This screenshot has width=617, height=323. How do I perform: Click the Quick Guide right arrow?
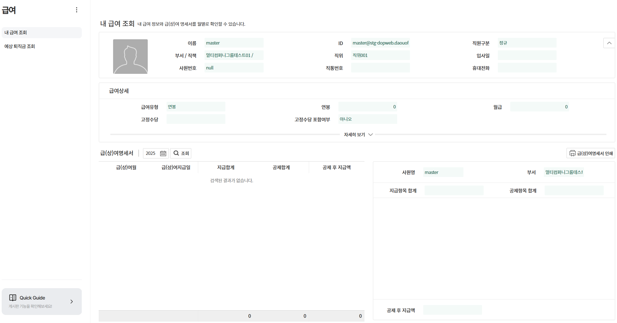72,301
